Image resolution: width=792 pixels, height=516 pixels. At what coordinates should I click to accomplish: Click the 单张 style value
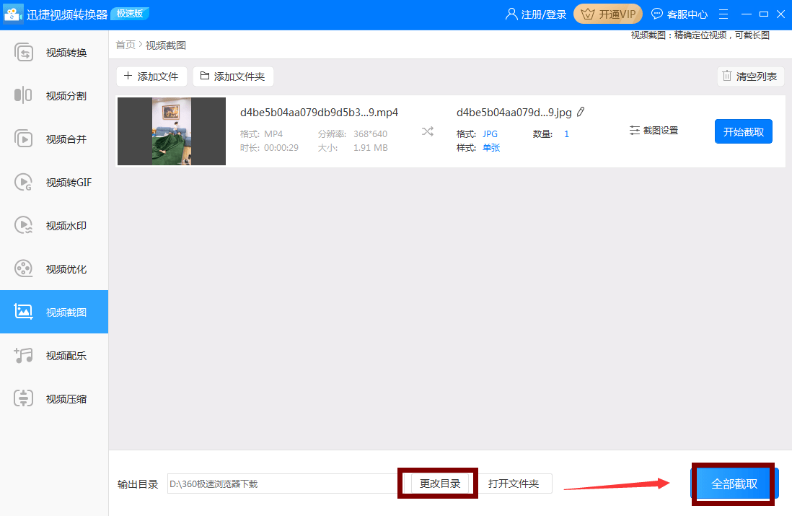491,147
